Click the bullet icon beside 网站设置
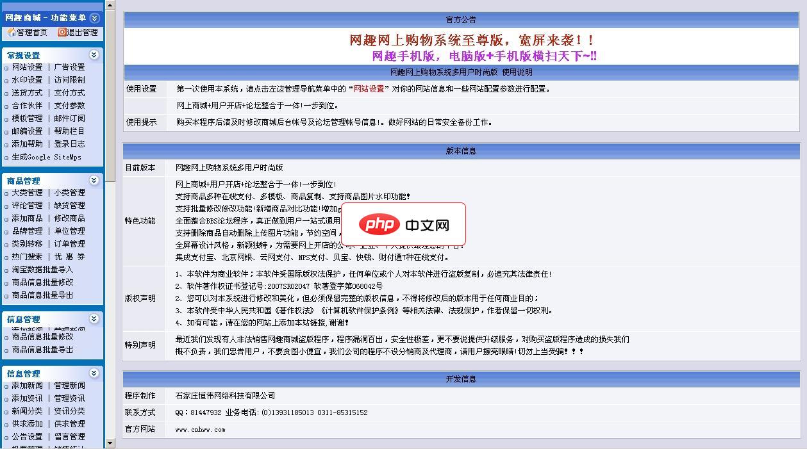The image size is (807, 449). click(5, 67)
